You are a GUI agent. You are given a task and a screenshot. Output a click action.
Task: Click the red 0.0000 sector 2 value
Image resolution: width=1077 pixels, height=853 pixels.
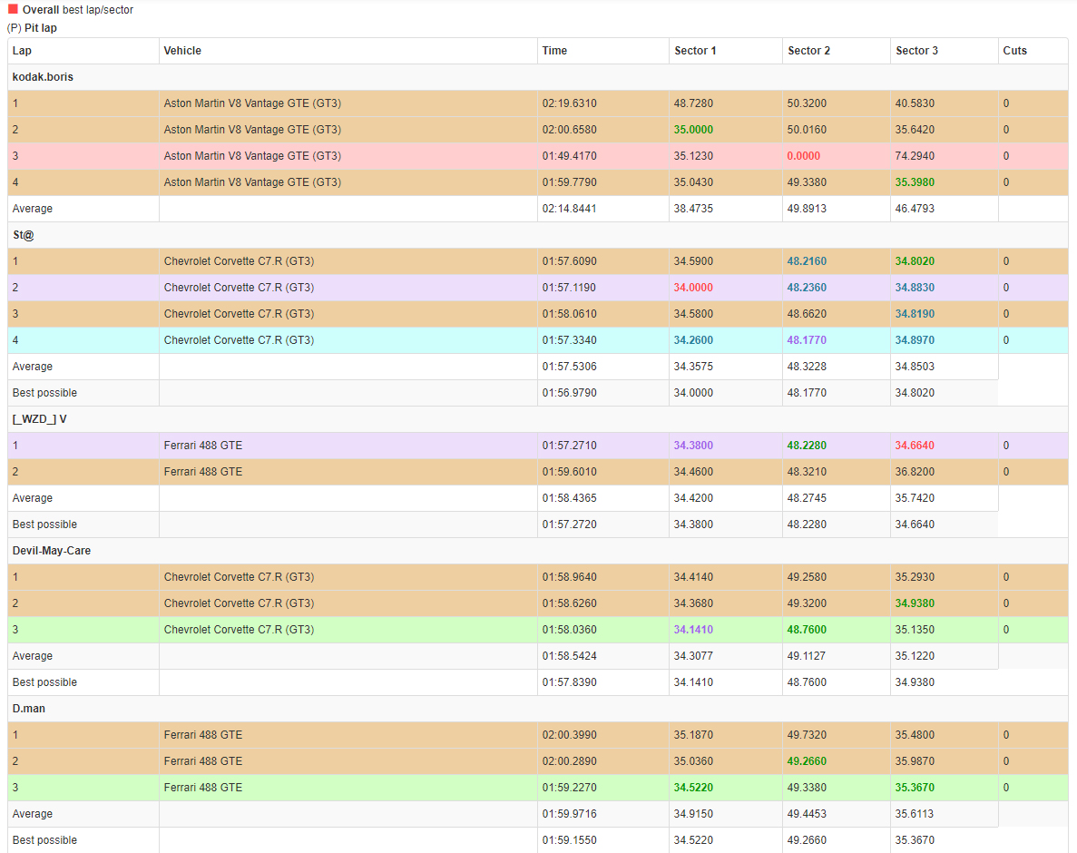pyautogui.click(x=804, y=156)
